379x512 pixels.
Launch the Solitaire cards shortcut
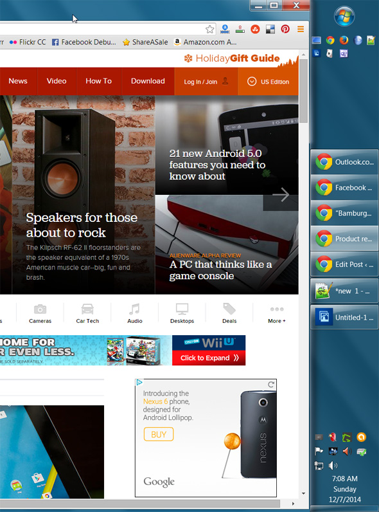coord(330,53)
